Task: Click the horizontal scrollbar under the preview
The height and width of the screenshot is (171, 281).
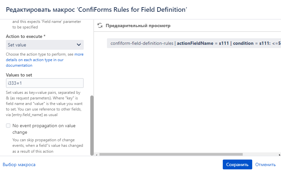Action: click(171, 154)
